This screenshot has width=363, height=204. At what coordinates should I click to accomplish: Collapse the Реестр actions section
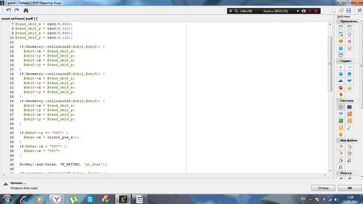[338, 173]
